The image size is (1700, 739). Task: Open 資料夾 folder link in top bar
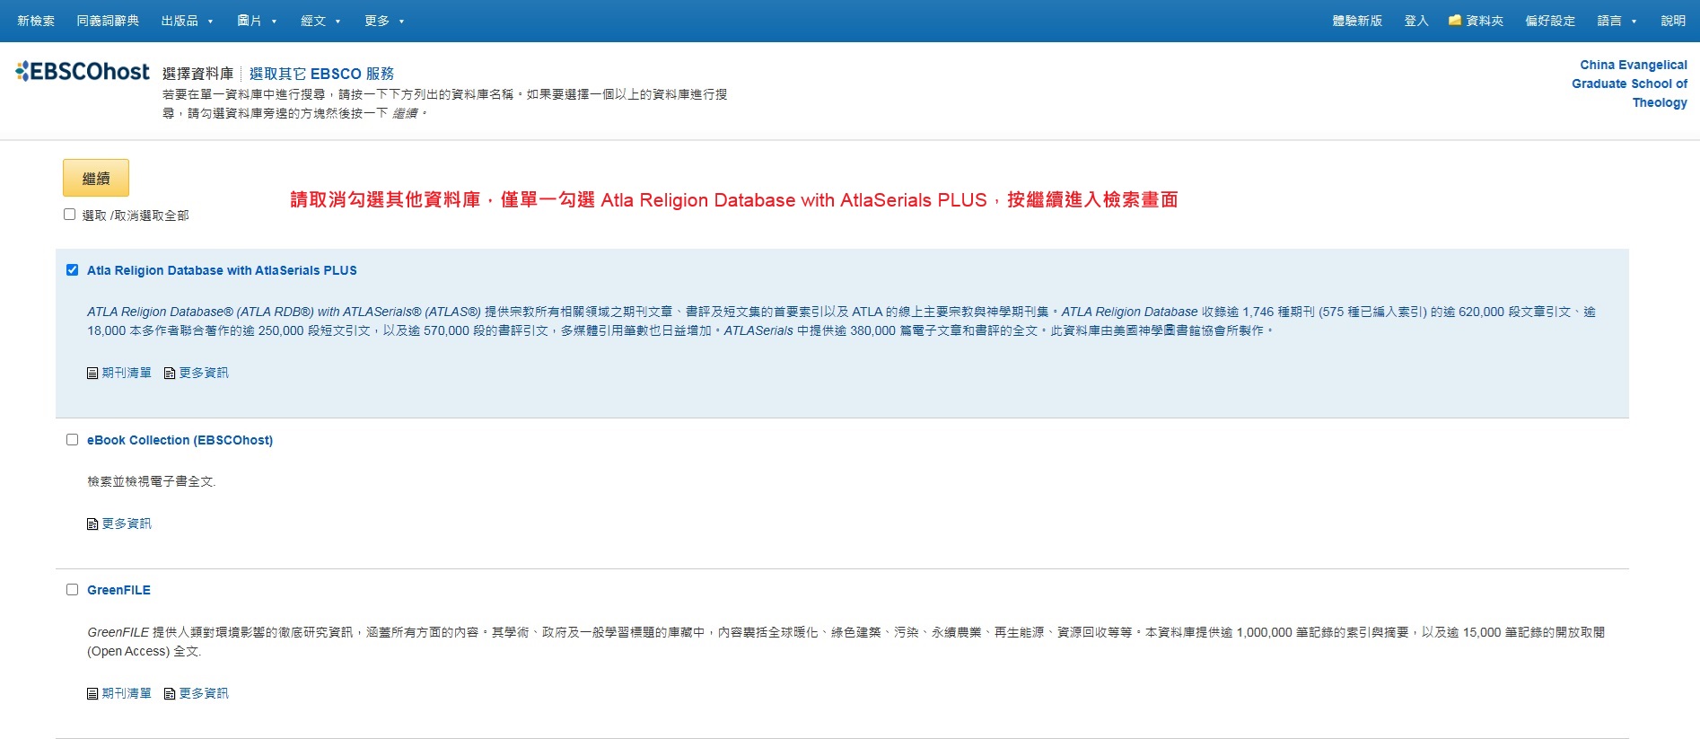(x=1485, y=21)
